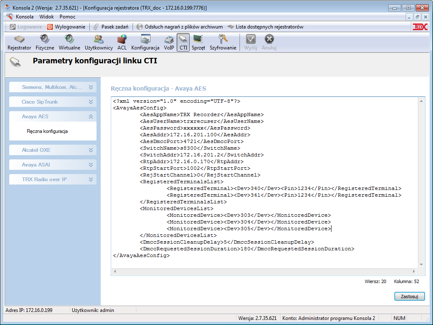433x325 pixels.
Task: Click the Adres IP status bar entry
Action: (x=29, y=310)
